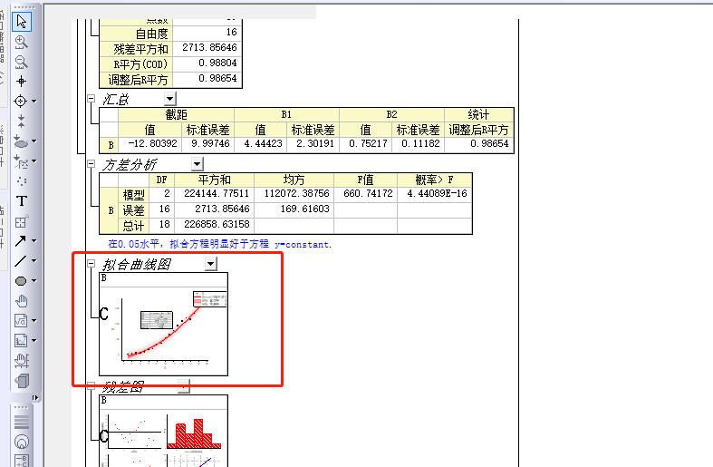
Task: Open the residual plots thumbnail
Action: (163, 431)
